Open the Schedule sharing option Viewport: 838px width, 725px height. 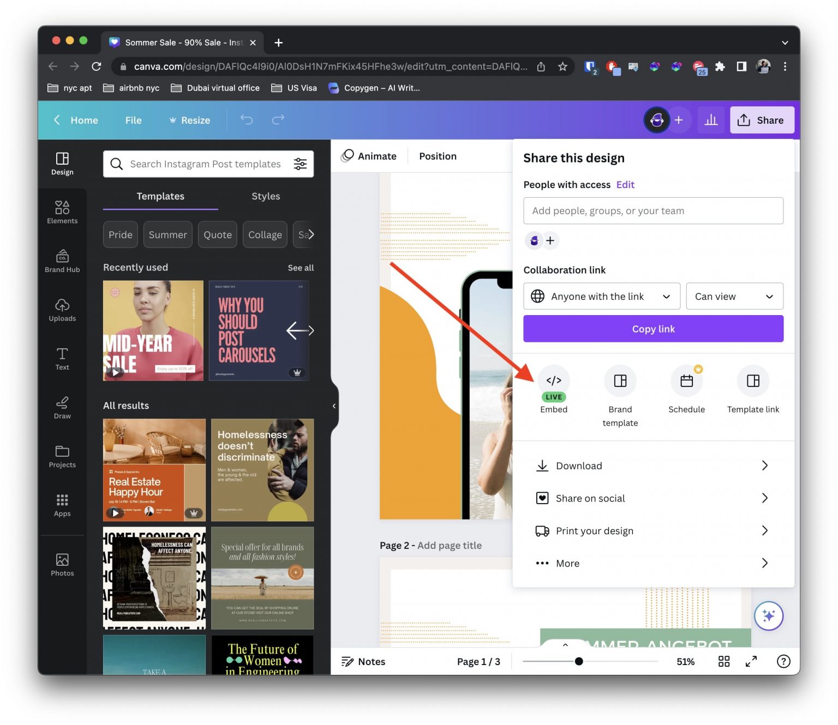coord(686,381)
